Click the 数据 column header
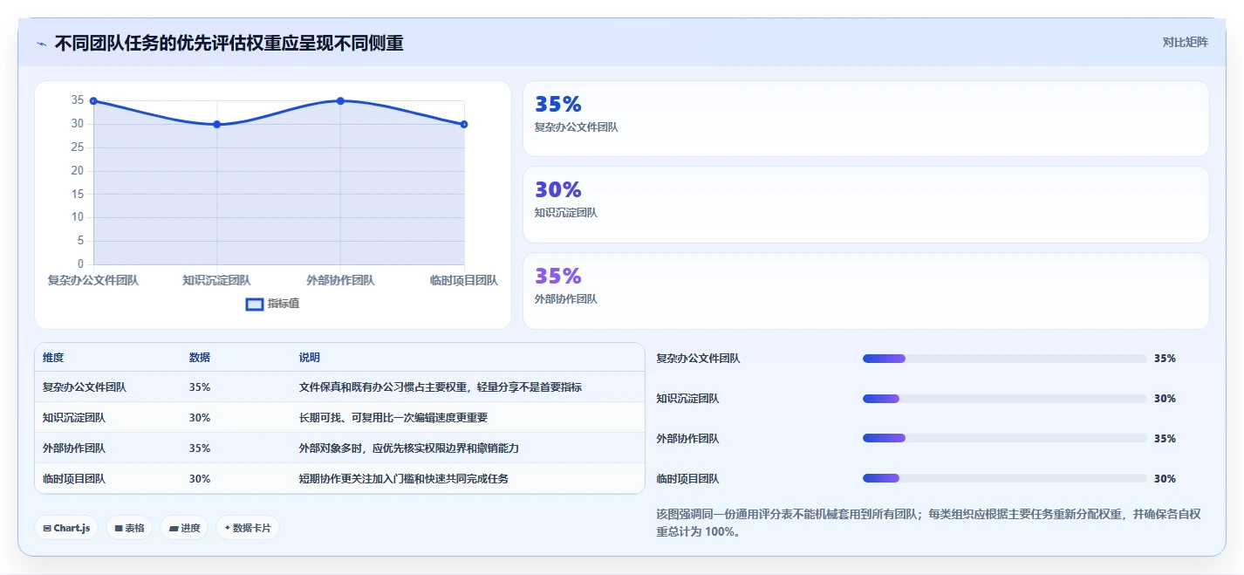Image resolution: width=1244 pixels, height=575 pixels. [x=200, y=358]
